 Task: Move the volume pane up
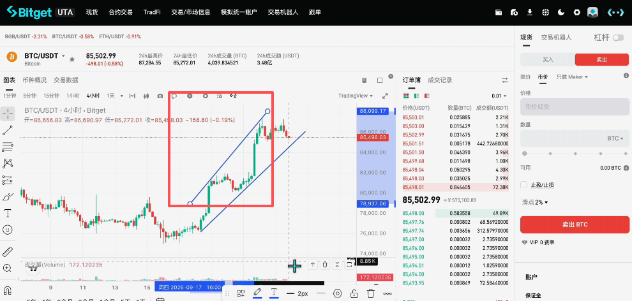[313, 265]
